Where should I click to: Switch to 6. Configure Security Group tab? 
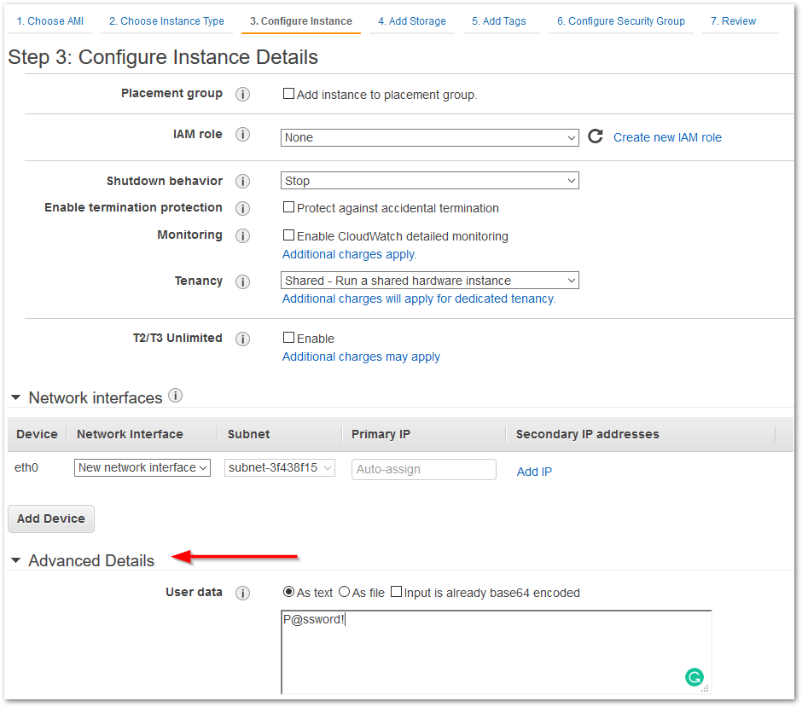[x=620, y=21]
